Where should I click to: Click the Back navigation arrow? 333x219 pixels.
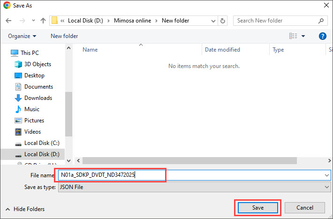pos(9,21)
